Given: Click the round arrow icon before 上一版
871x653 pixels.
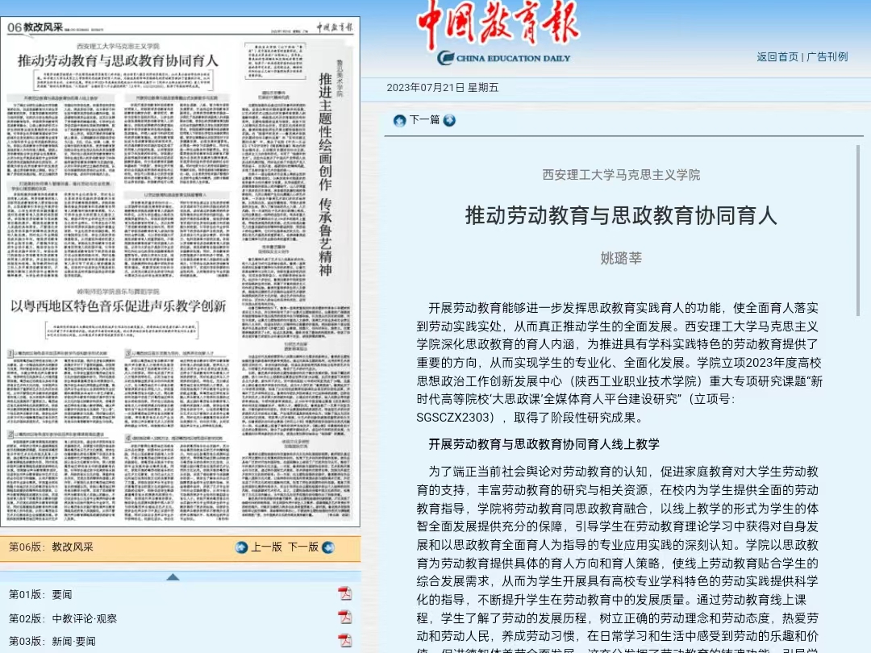Looking at the screenshot, I should point(241,547).
